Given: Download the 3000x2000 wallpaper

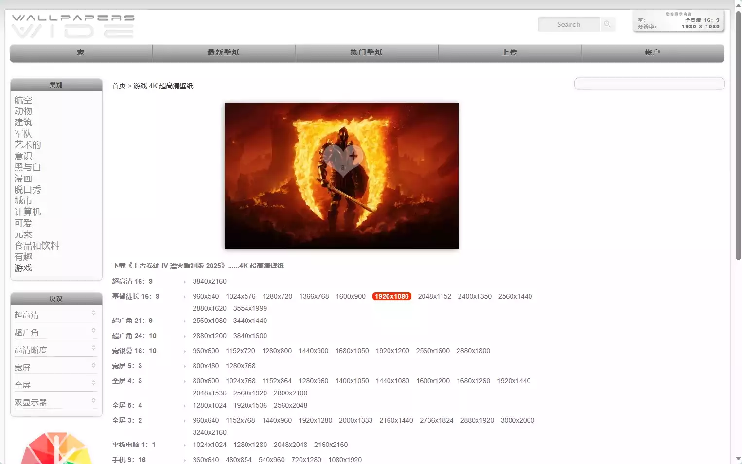Looking at the screenshot, I should tap(517, 420).
